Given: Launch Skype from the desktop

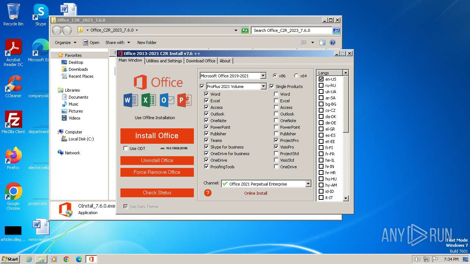Looking at the screenshot, I should click(40, 15).
